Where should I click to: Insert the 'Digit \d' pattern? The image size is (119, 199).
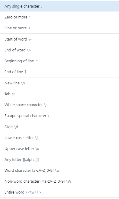click(x=59, y=127)
